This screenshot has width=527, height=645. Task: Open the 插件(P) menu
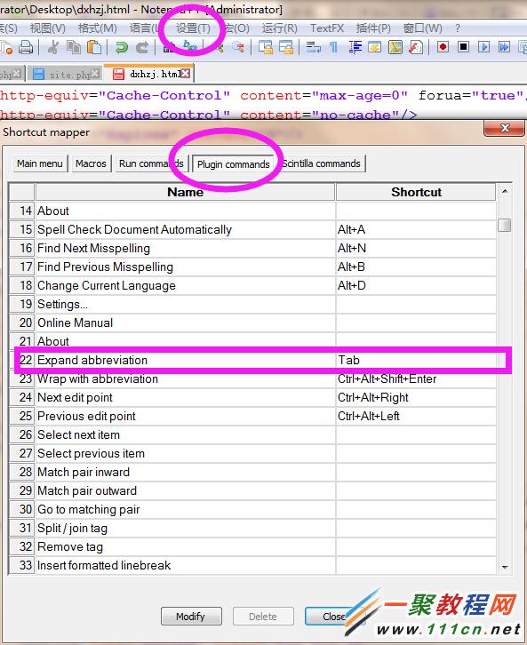373,28
